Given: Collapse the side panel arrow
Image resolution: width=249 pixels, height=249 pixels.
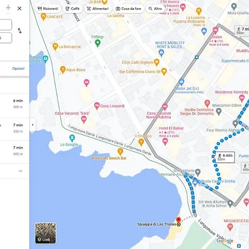Looking at the screenshot, I should [x=33, y=125].
